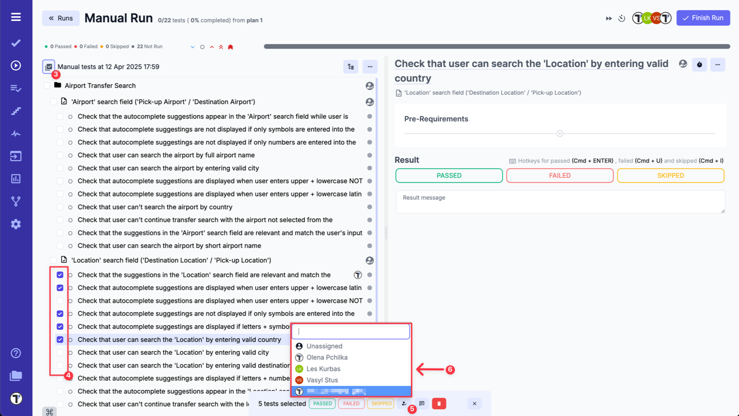Mark the test as PASSED
The image size is (739, 416).
pos(449,175)
